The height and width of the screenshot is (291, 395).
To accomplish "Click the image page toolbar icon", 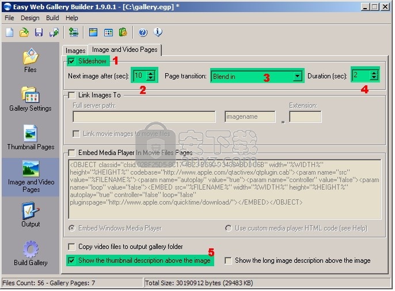I will tap(93, 32).
